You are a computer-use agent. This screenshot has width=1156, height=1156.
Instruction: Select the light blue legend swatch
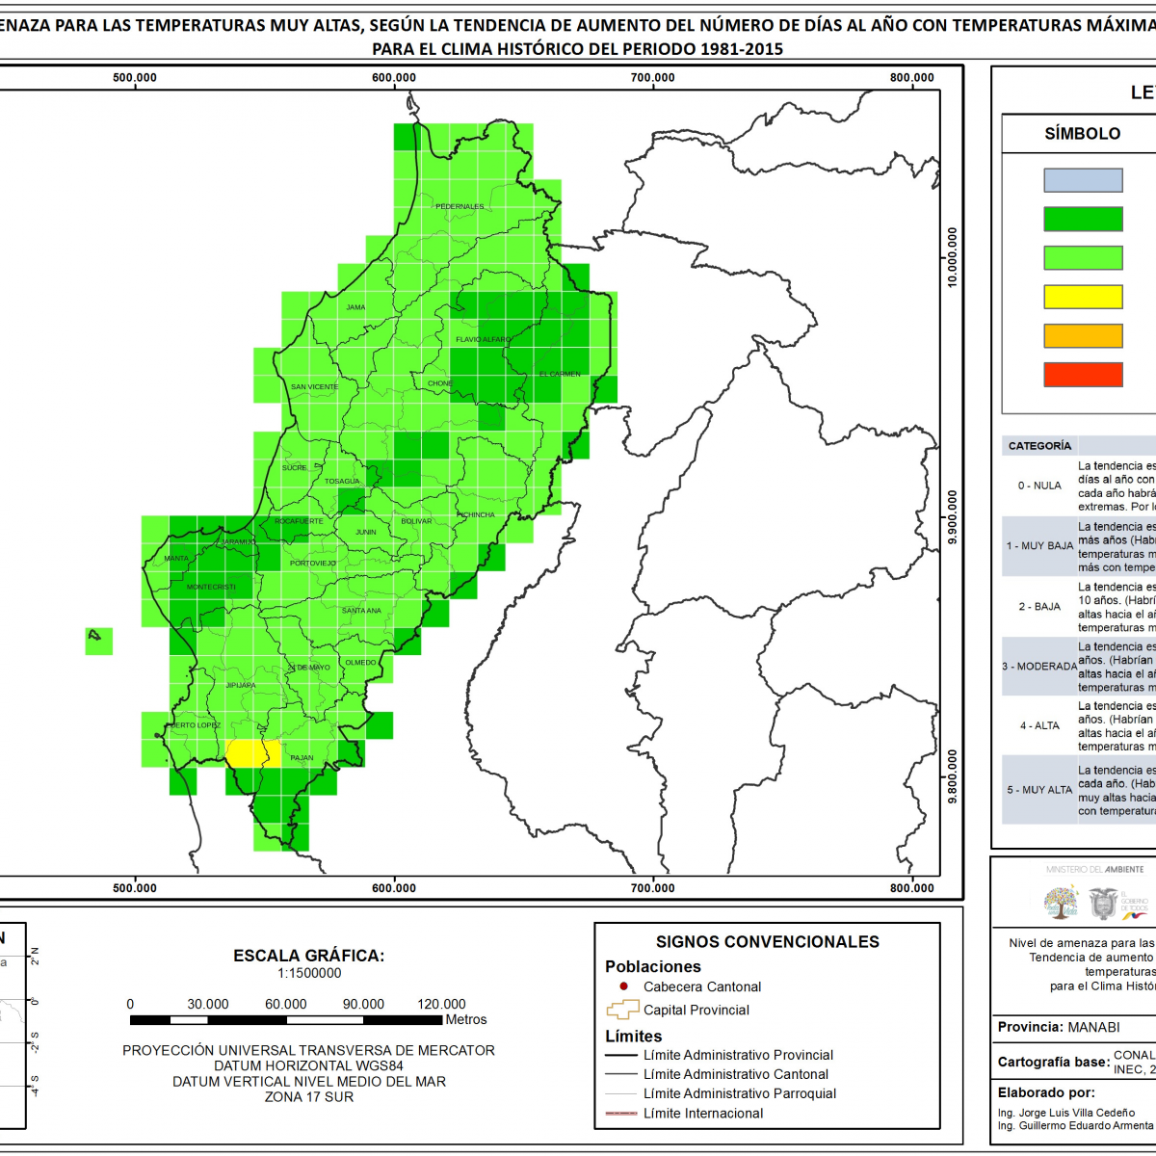[1083, 180]
